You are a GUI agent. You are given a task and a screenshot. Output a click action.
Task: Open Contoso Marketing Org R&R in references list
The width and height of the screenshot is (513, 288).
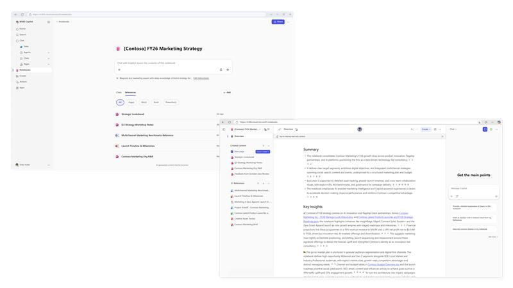[x=137, y=156]
